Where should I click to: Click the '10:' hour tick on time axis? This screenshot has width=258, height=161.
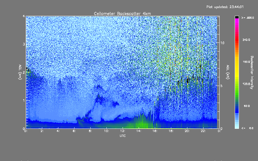click(106, 131)
